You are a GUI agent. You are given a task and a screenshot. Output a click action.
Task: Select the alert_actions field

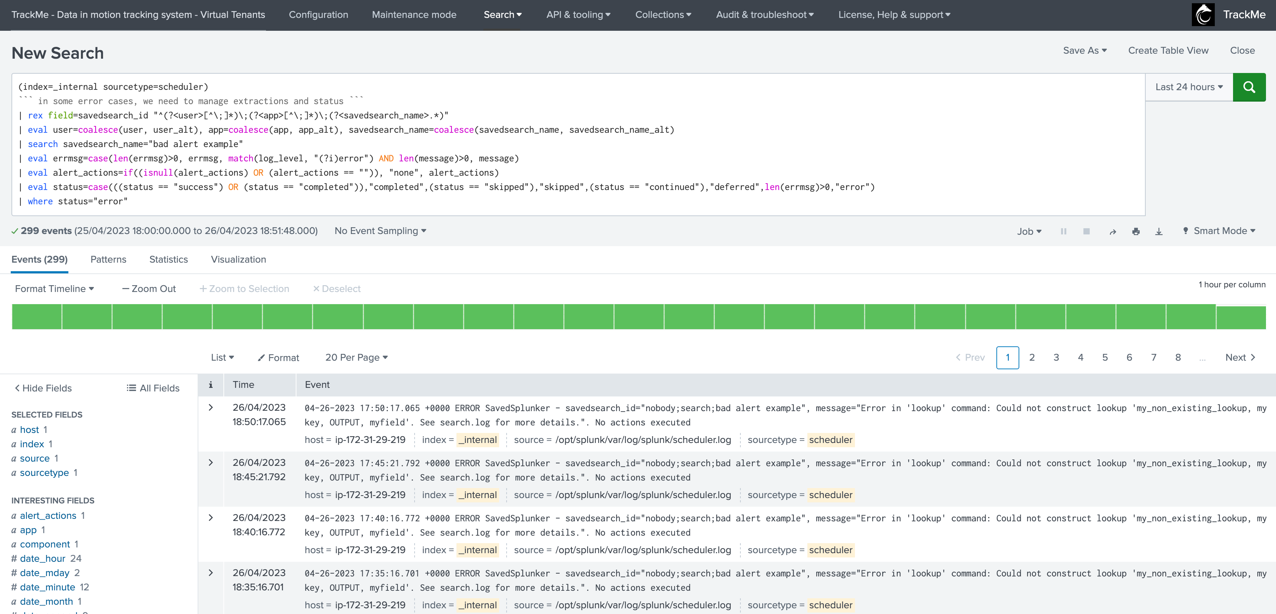48,516
